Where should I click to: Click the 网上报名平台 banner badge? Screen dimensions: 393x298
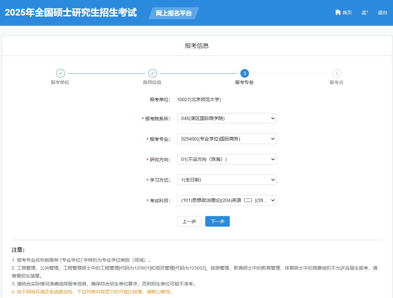pos(173,14)
